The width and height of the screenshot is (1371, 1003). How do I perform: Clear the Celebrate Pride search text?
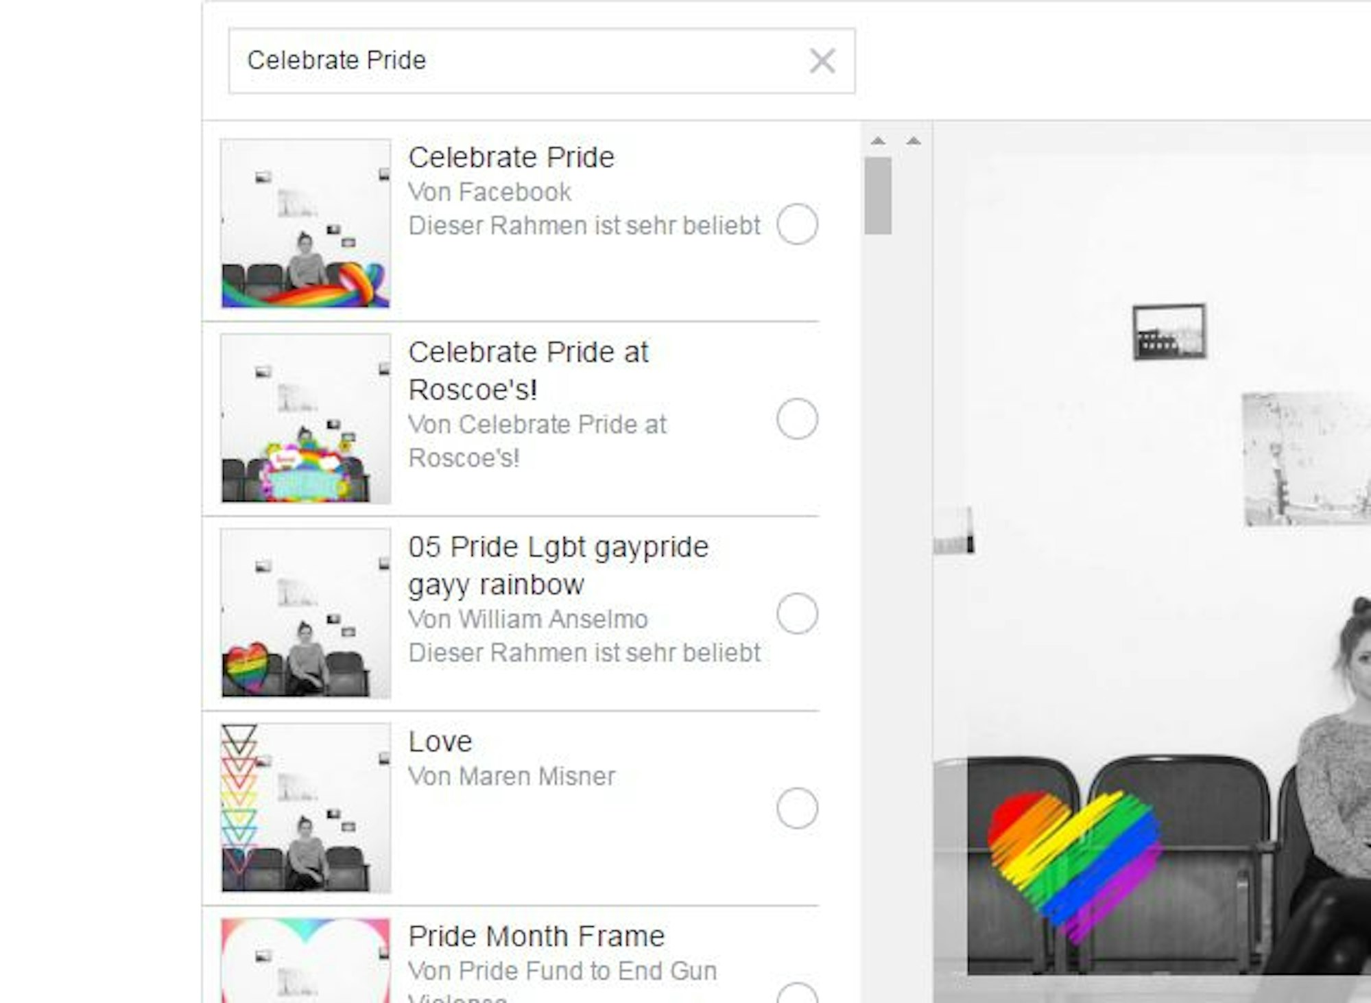(x=822, y=61)
